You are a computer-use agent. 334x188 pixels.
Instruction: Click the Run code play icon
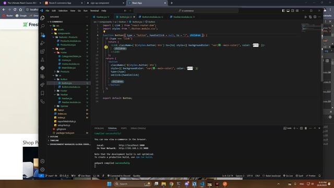pos(305,17)
